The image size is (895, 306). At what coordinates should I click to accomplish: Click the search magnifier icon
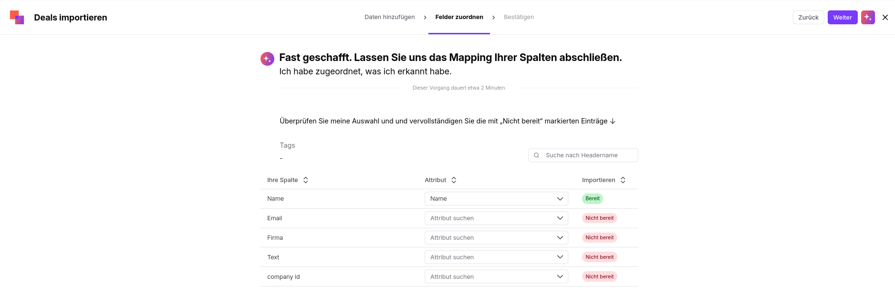pos(537,155)
